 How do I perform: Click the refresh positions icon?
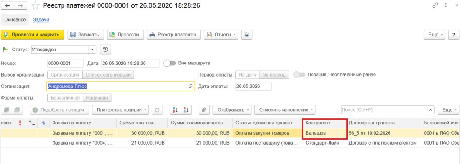tap(157, 110)
